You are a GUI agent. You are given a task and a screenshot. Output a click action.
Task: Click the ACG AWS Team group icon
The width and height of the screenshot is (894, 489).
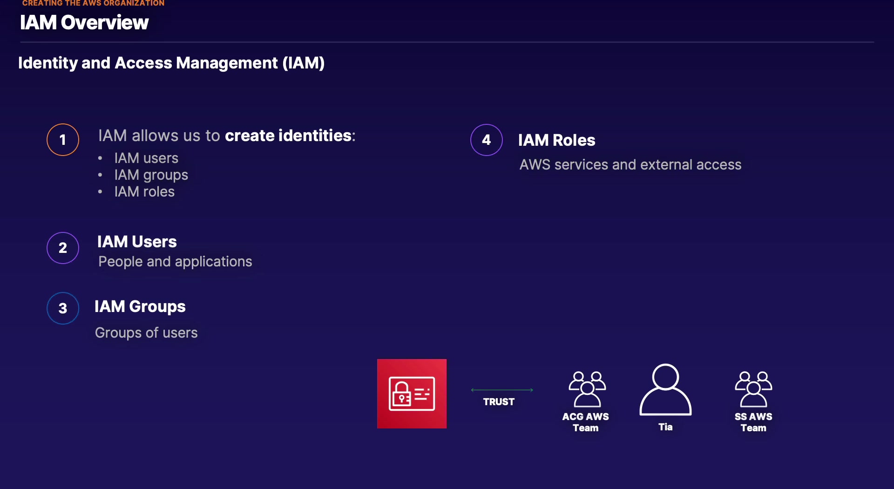587,389
